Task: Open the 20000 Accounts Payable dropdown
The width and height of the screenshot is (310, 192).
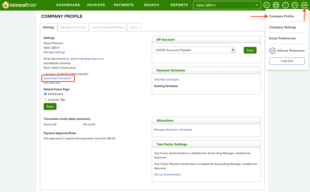Action: click(195, 50)
